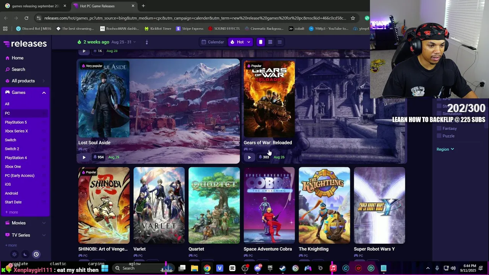Open Lost Soul Aside cover art

[x=104, y=99]
